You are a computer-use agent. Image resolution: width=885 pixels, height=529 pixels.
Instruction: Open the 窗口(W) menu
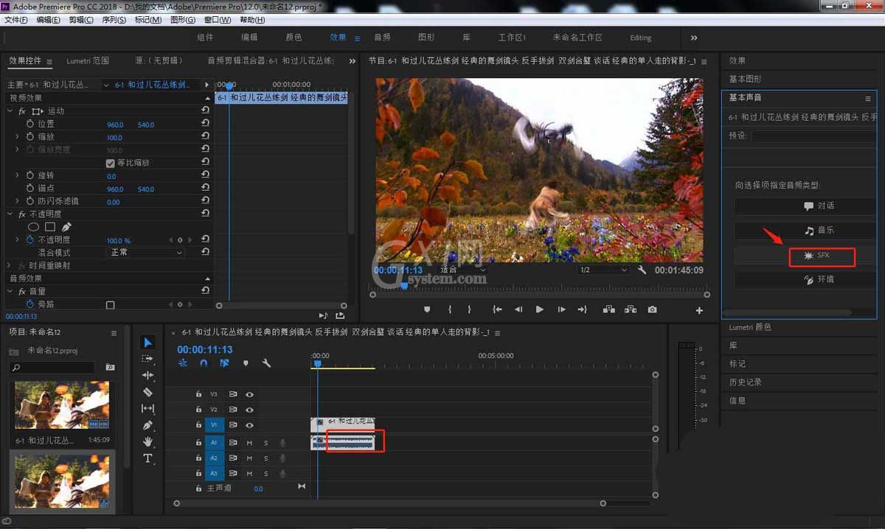click(217, 20)
